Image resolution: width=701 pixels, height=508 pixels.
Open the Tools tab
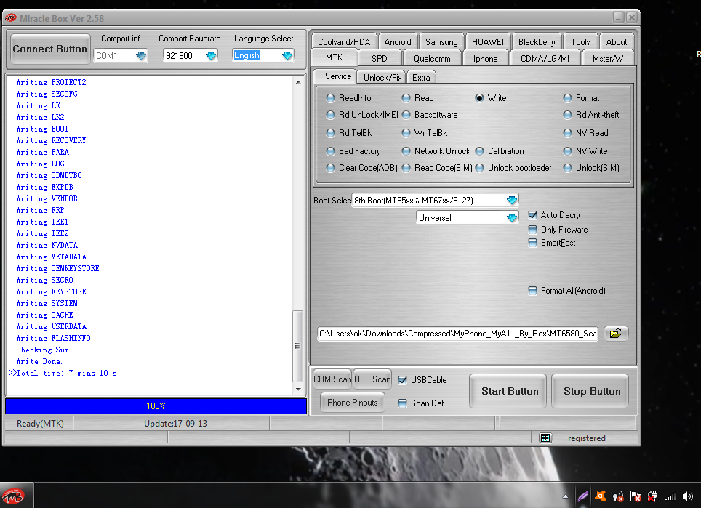(580, 41)
